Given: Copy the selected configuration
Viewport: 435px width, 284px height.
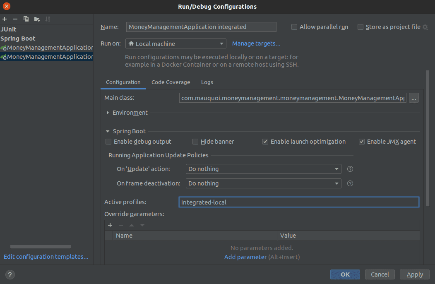Looking at the screenshot, I should (26, 19).
